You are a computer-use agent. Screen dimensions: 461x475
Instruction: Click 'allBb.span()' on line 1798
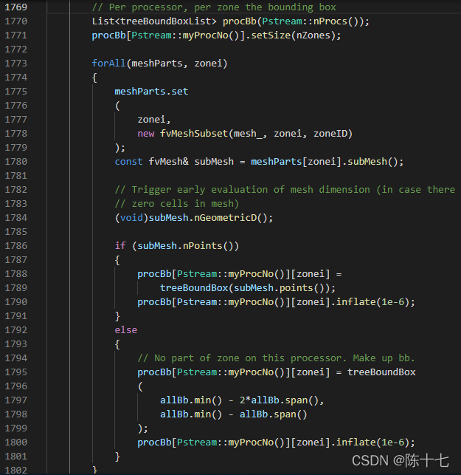[273, 414]
